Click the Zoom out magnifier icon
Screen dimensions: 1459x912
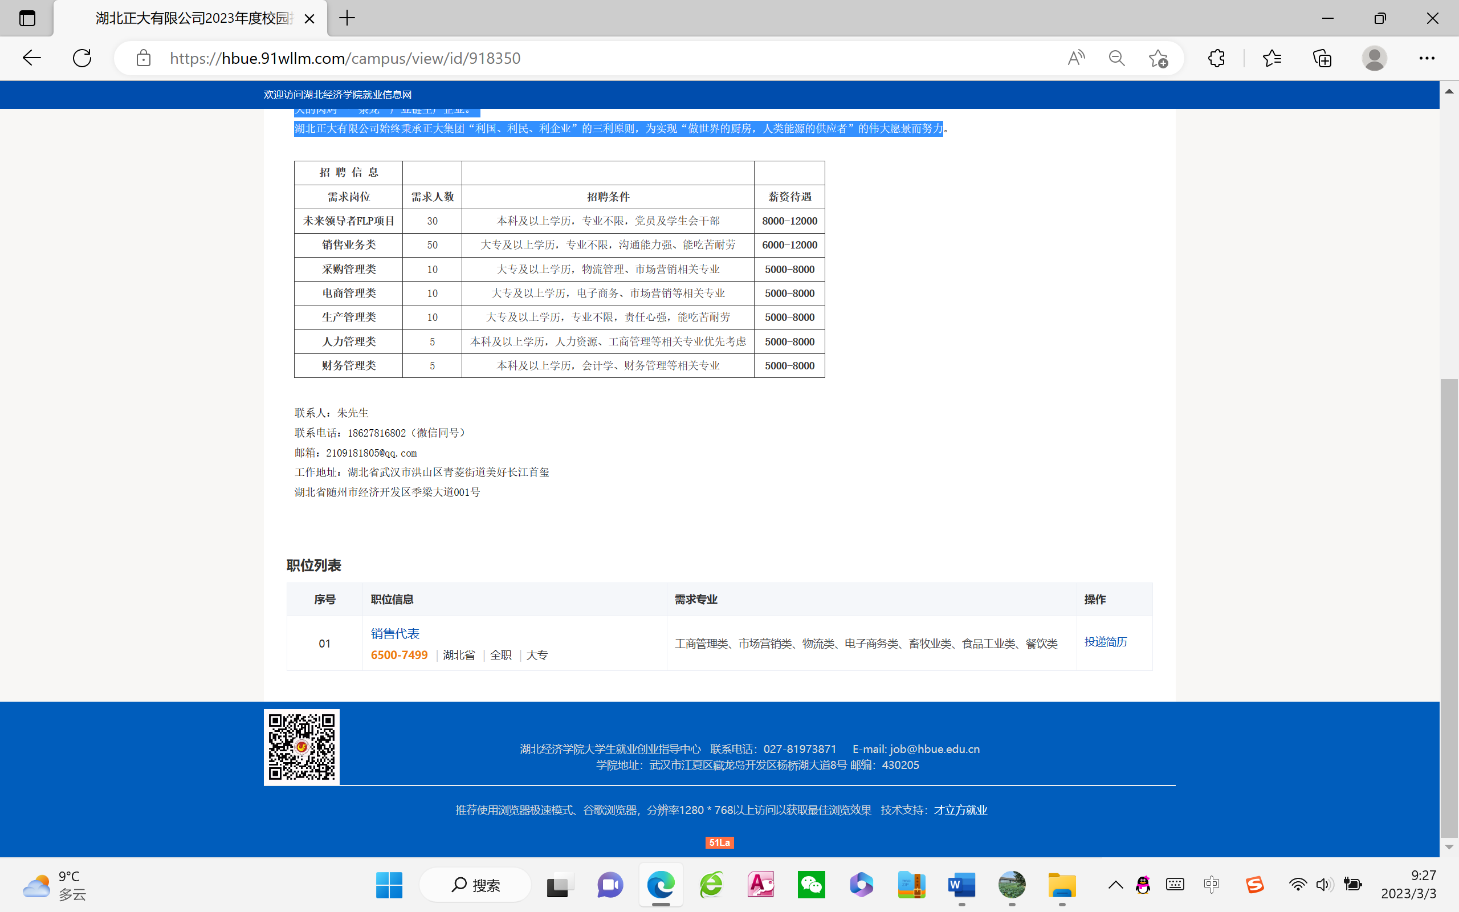[1116, 58]
